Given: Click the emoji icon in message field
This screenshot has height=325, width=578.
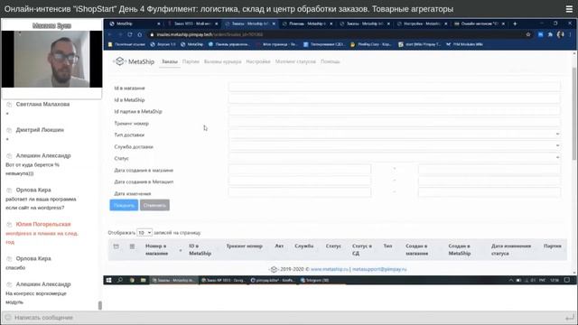Looking at the screenshot, I should (x=8, y=317).
